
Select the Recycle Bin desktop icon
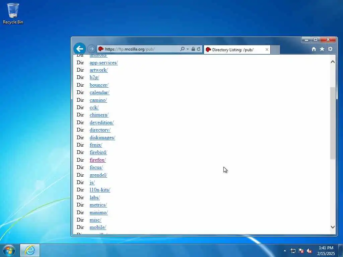(13, 13)
